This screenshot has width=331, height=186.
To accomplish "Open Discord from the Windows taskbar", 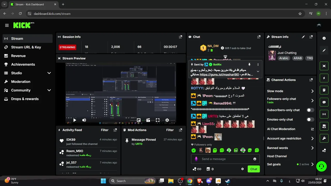I will (x=209, y=181).
